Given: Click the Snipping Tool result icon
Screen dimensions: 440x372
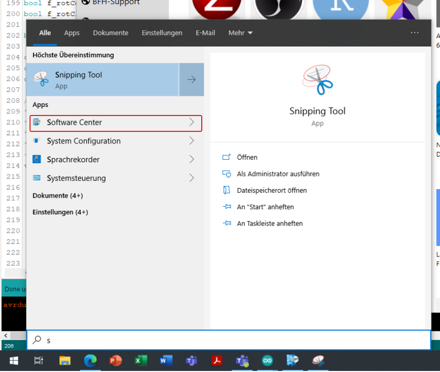Looking at the screenshot, I should (x=41, y=79).
